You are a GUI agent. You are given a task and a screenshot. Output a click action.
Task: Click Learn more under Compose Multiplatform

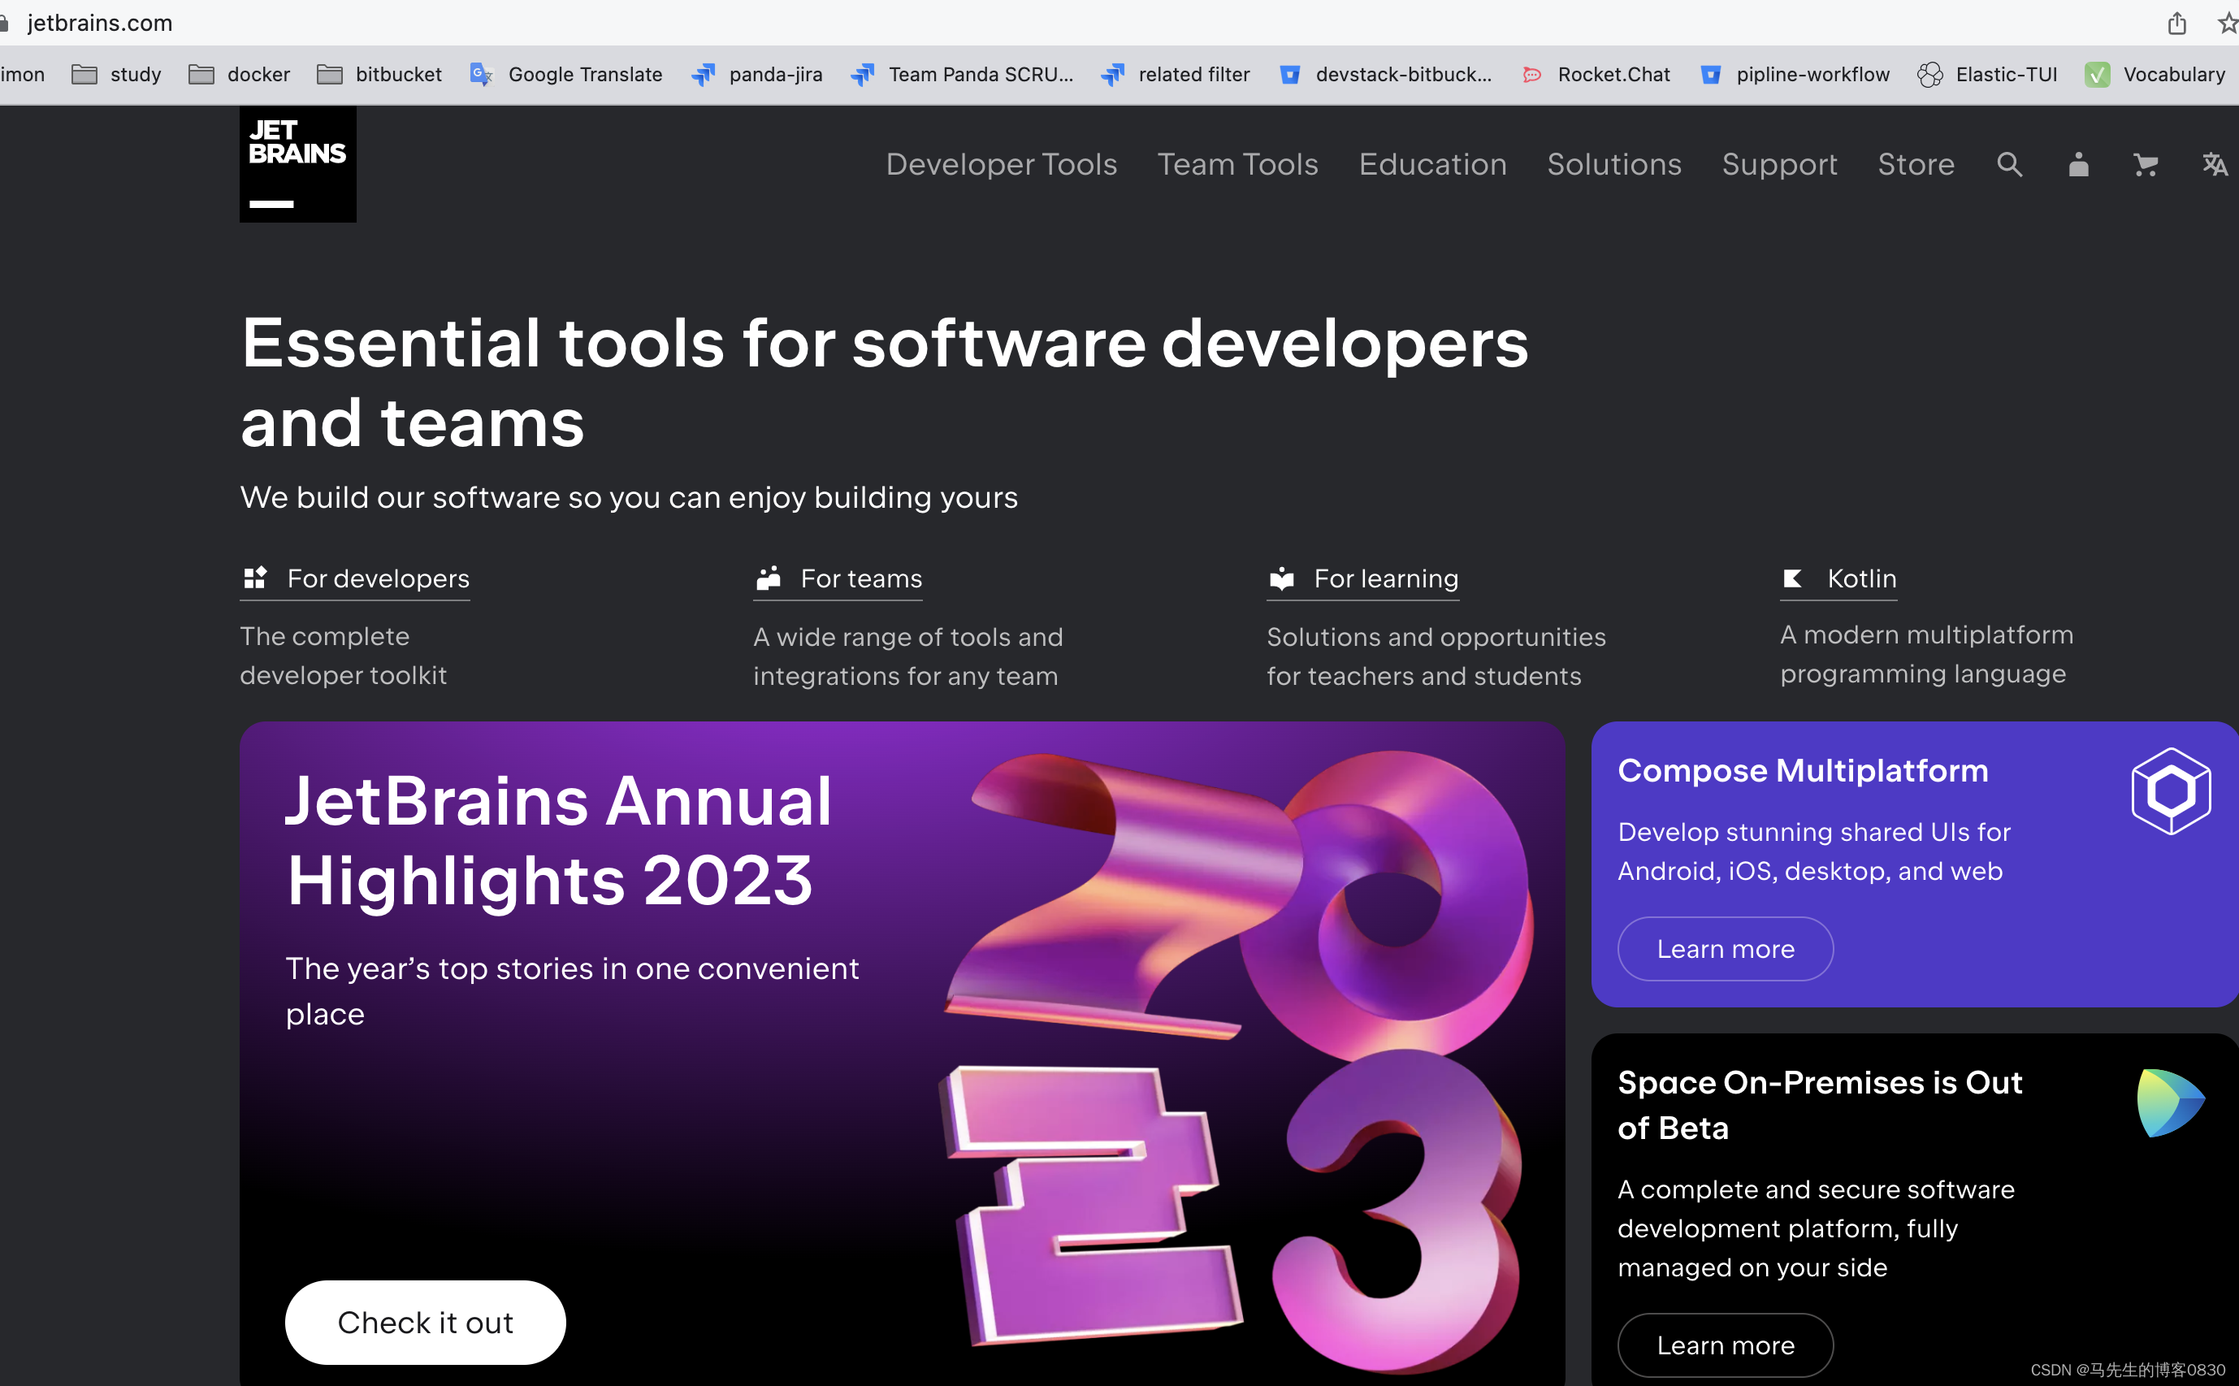[x=1725, y=949]
